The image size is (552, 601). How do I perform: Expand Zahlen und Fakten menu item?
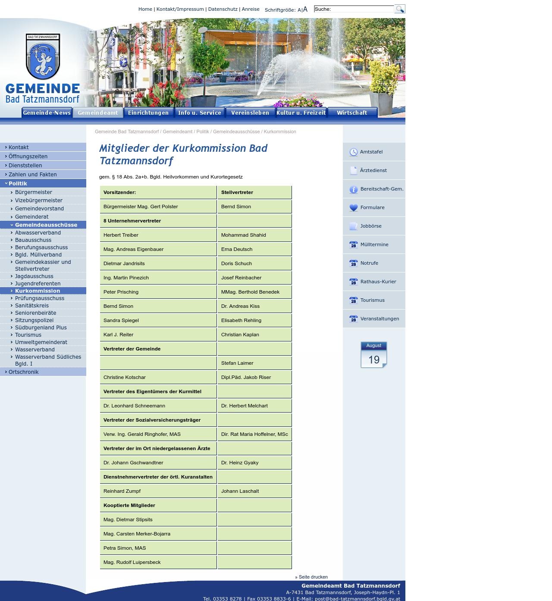click(x=43, y=174)
